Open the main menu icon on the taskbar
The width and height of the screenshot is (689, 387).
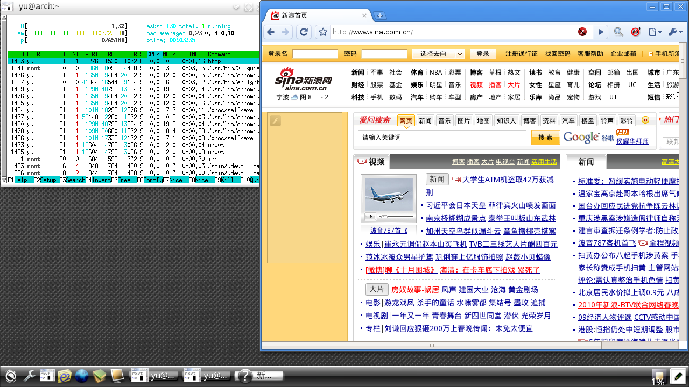click(x=11, y=376)
